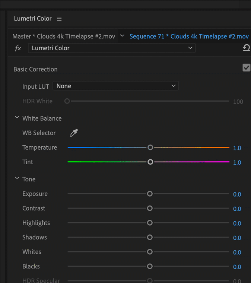Switch to Master Clouds 4k Timelapse tab

click(64, 36)
